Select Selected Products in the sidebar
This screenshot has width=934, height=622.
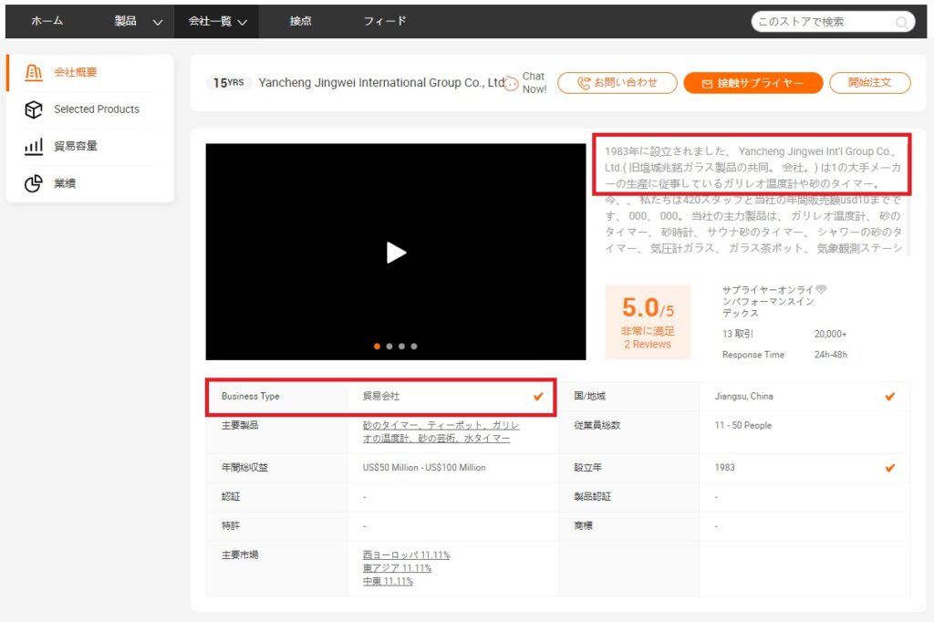tap(97, 109)
